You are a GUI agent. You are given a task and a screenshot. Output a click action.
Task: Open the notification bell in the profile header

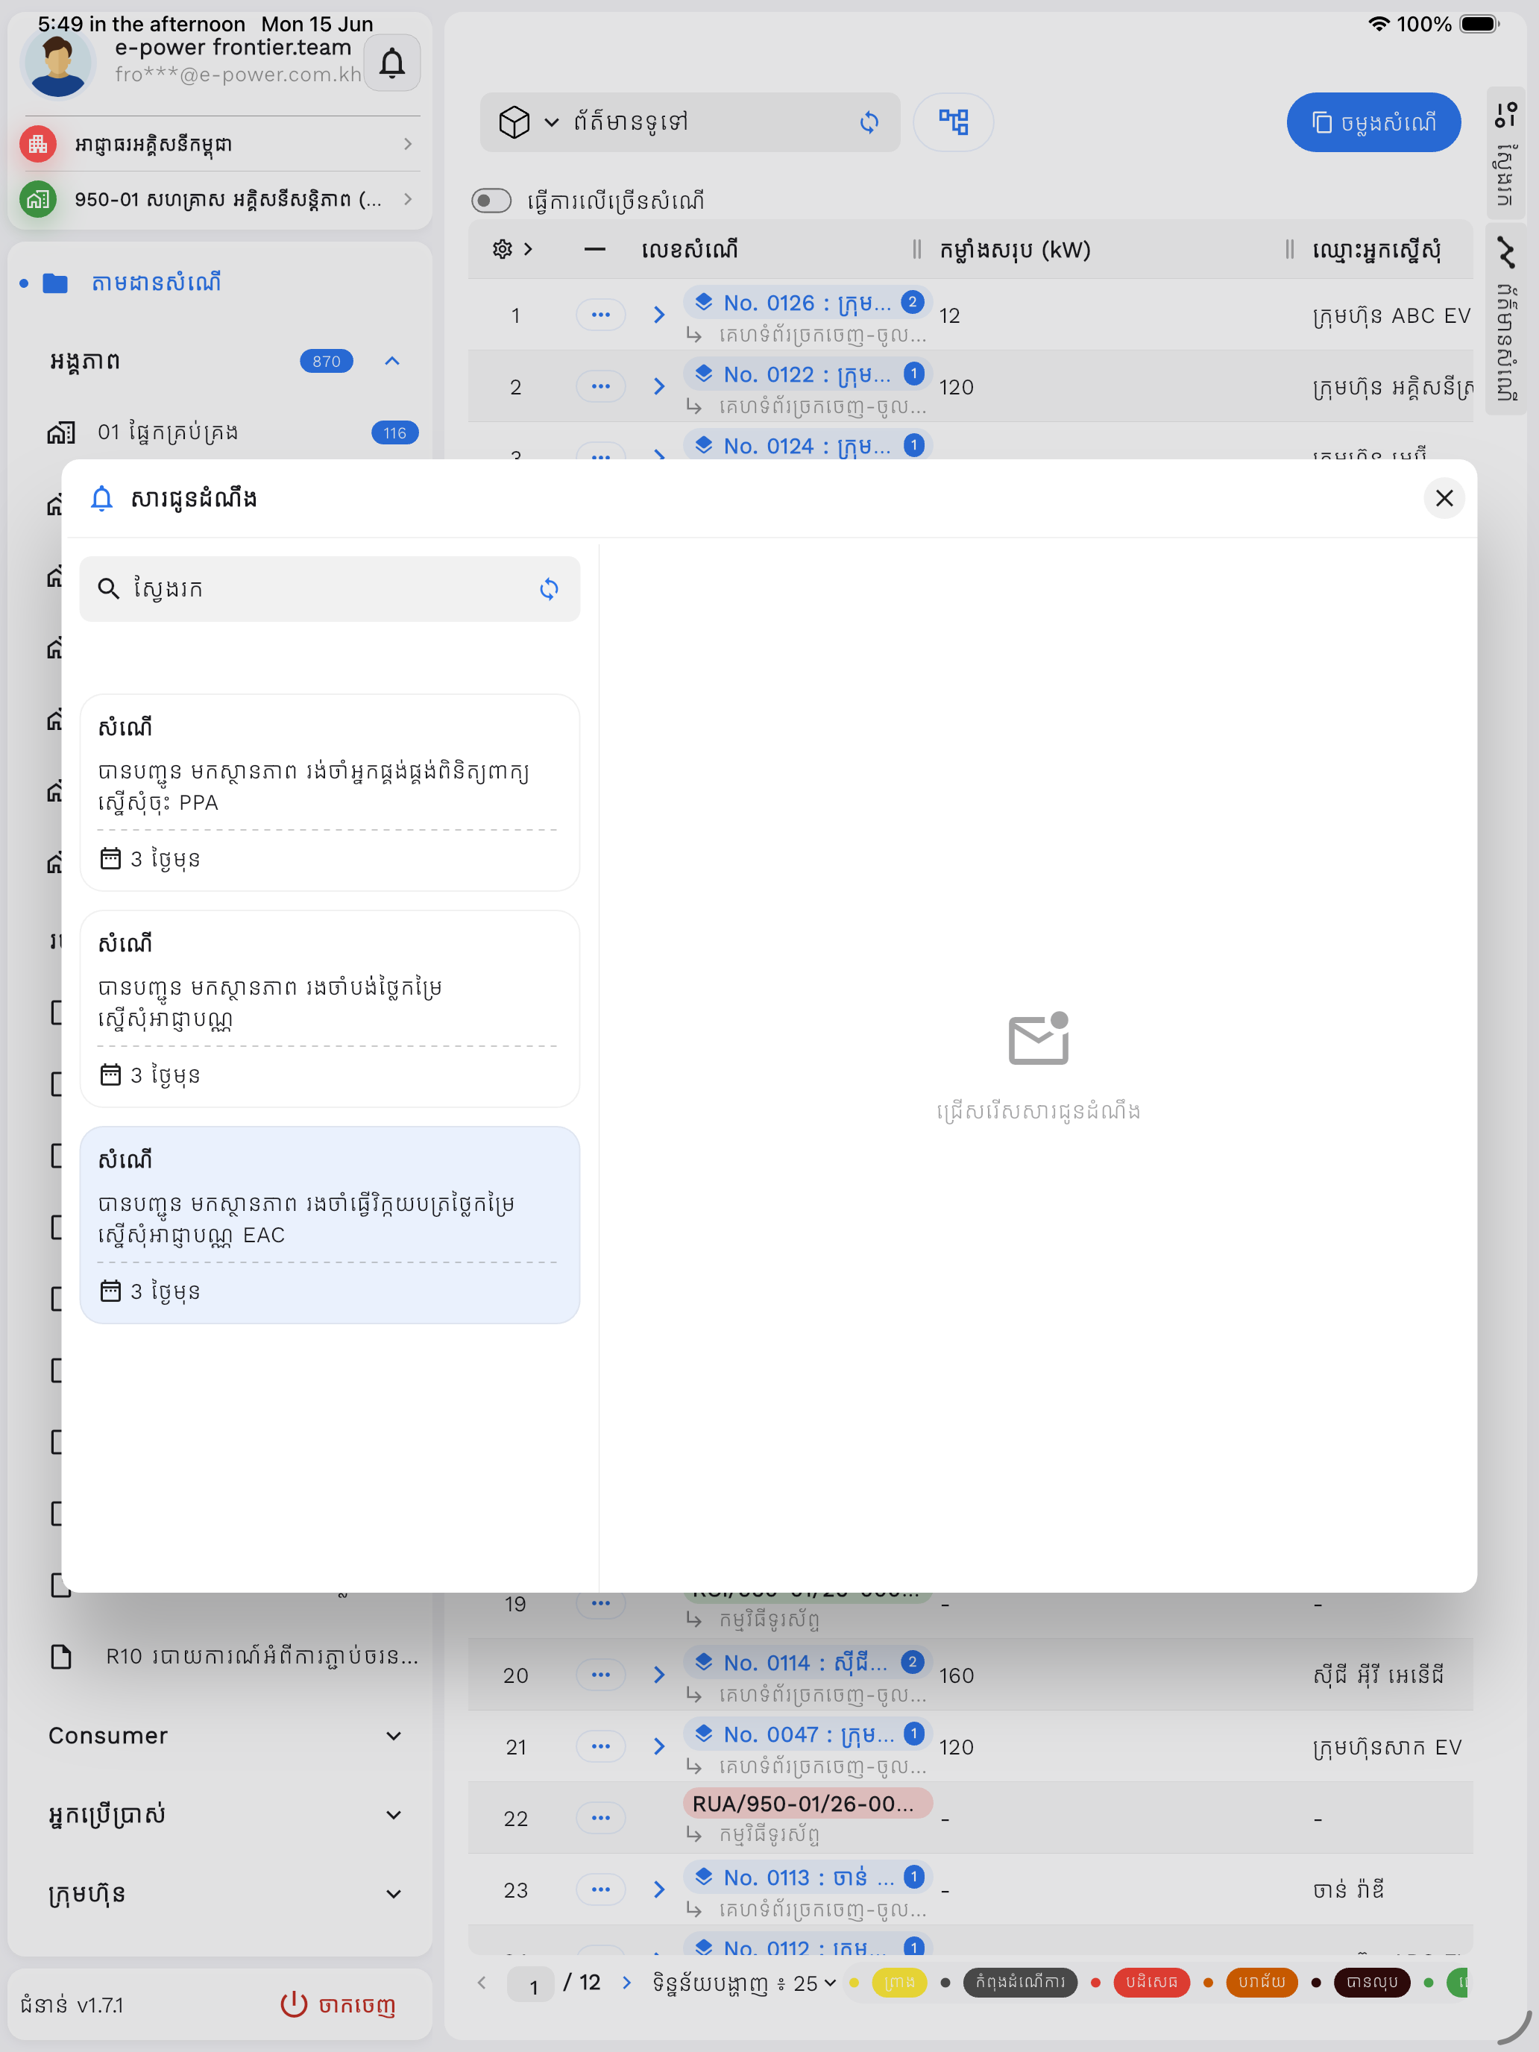391,63
